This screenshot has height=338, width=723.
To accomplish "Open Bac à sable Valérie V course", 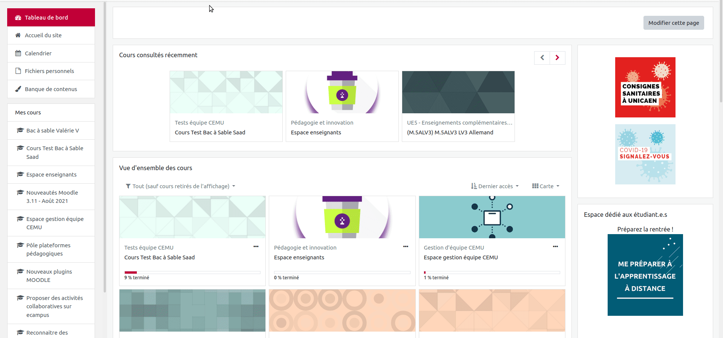I will tap(52, 131).
